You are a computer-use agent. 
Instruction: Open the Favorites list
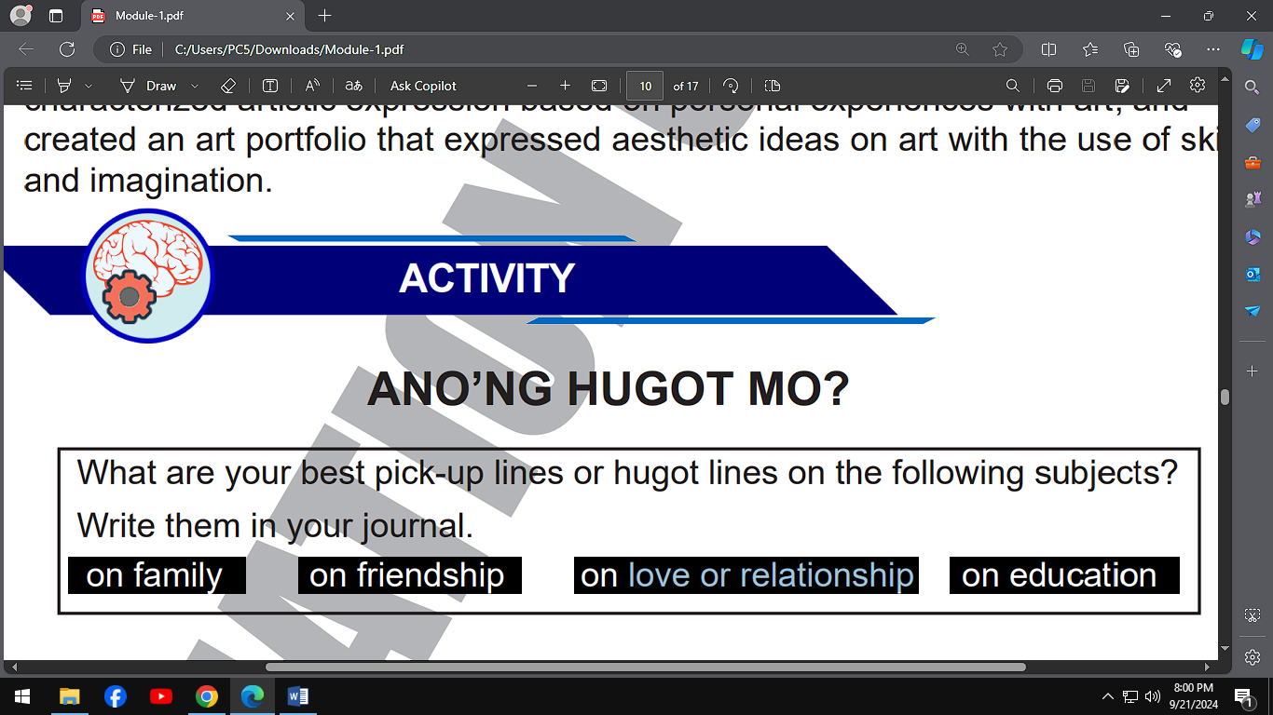1090,49
